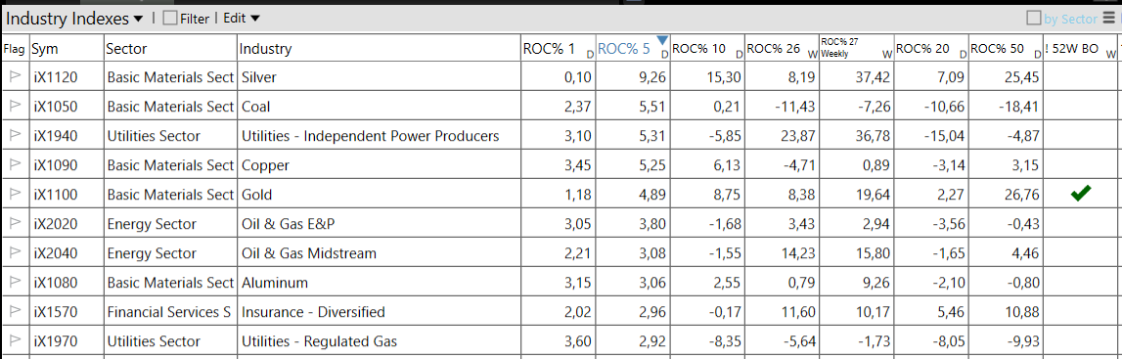The height and width of the screenshot is (359, 1122).
Task: Open the hamburger menu at top right
Action: pyautogui.click(x=1108, y=18)
